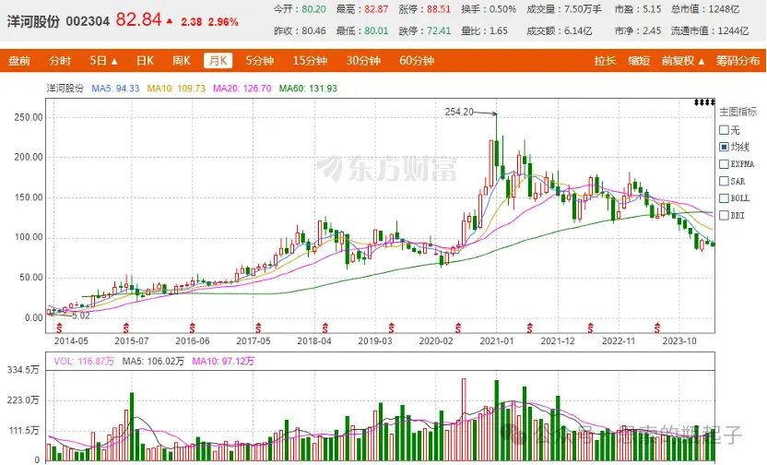This screenshot has width=767, height=465.
Task: Click the black arrows icon at chart top-right
Action: 704,101
